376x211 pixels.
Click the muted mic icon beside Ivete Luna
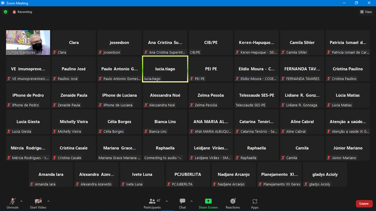point(123,184)
